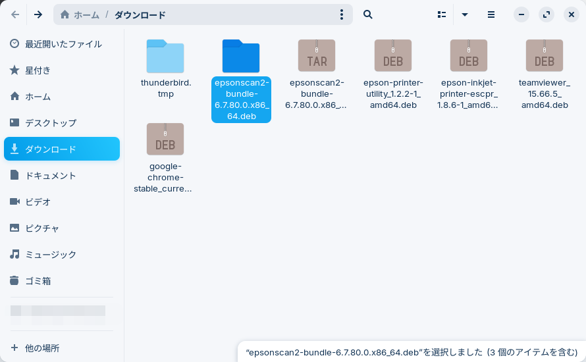Click ダウンロード segment in the path bar

140,15
